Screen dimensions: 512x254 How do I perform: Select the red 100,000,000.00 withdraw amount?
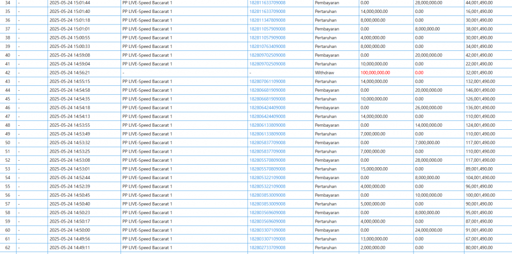click(375, 73)
